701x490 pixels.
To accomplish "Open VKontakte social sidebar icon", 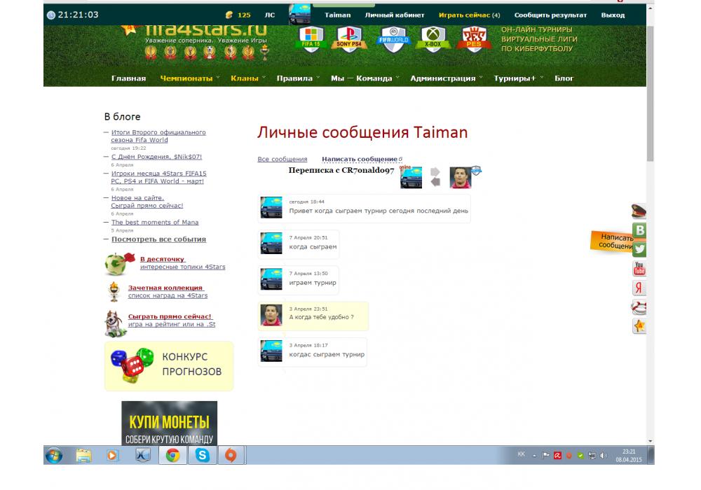I will 640,230.
